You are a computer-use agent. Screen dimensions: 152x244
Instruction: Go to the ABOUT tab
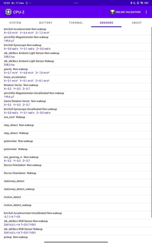[x=137, y=23]
